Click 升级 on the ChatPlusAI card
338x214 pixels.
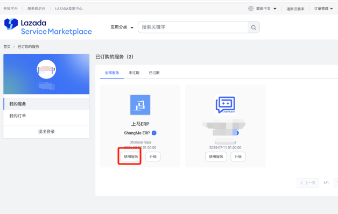[x=238, y=156]
